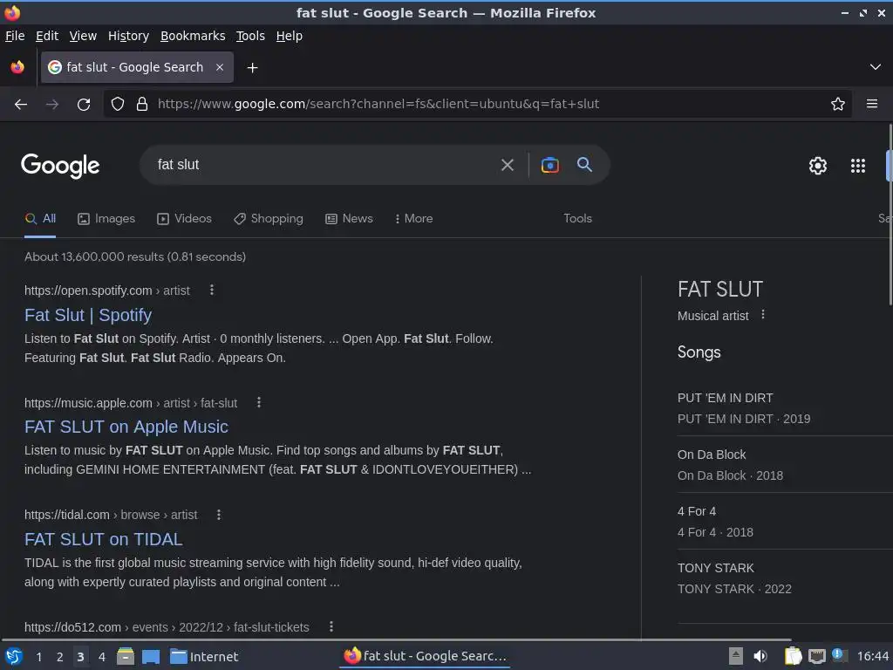Open Google quick settings gear
The height and width of the screenshot is (670, 893).
point(818,166)
